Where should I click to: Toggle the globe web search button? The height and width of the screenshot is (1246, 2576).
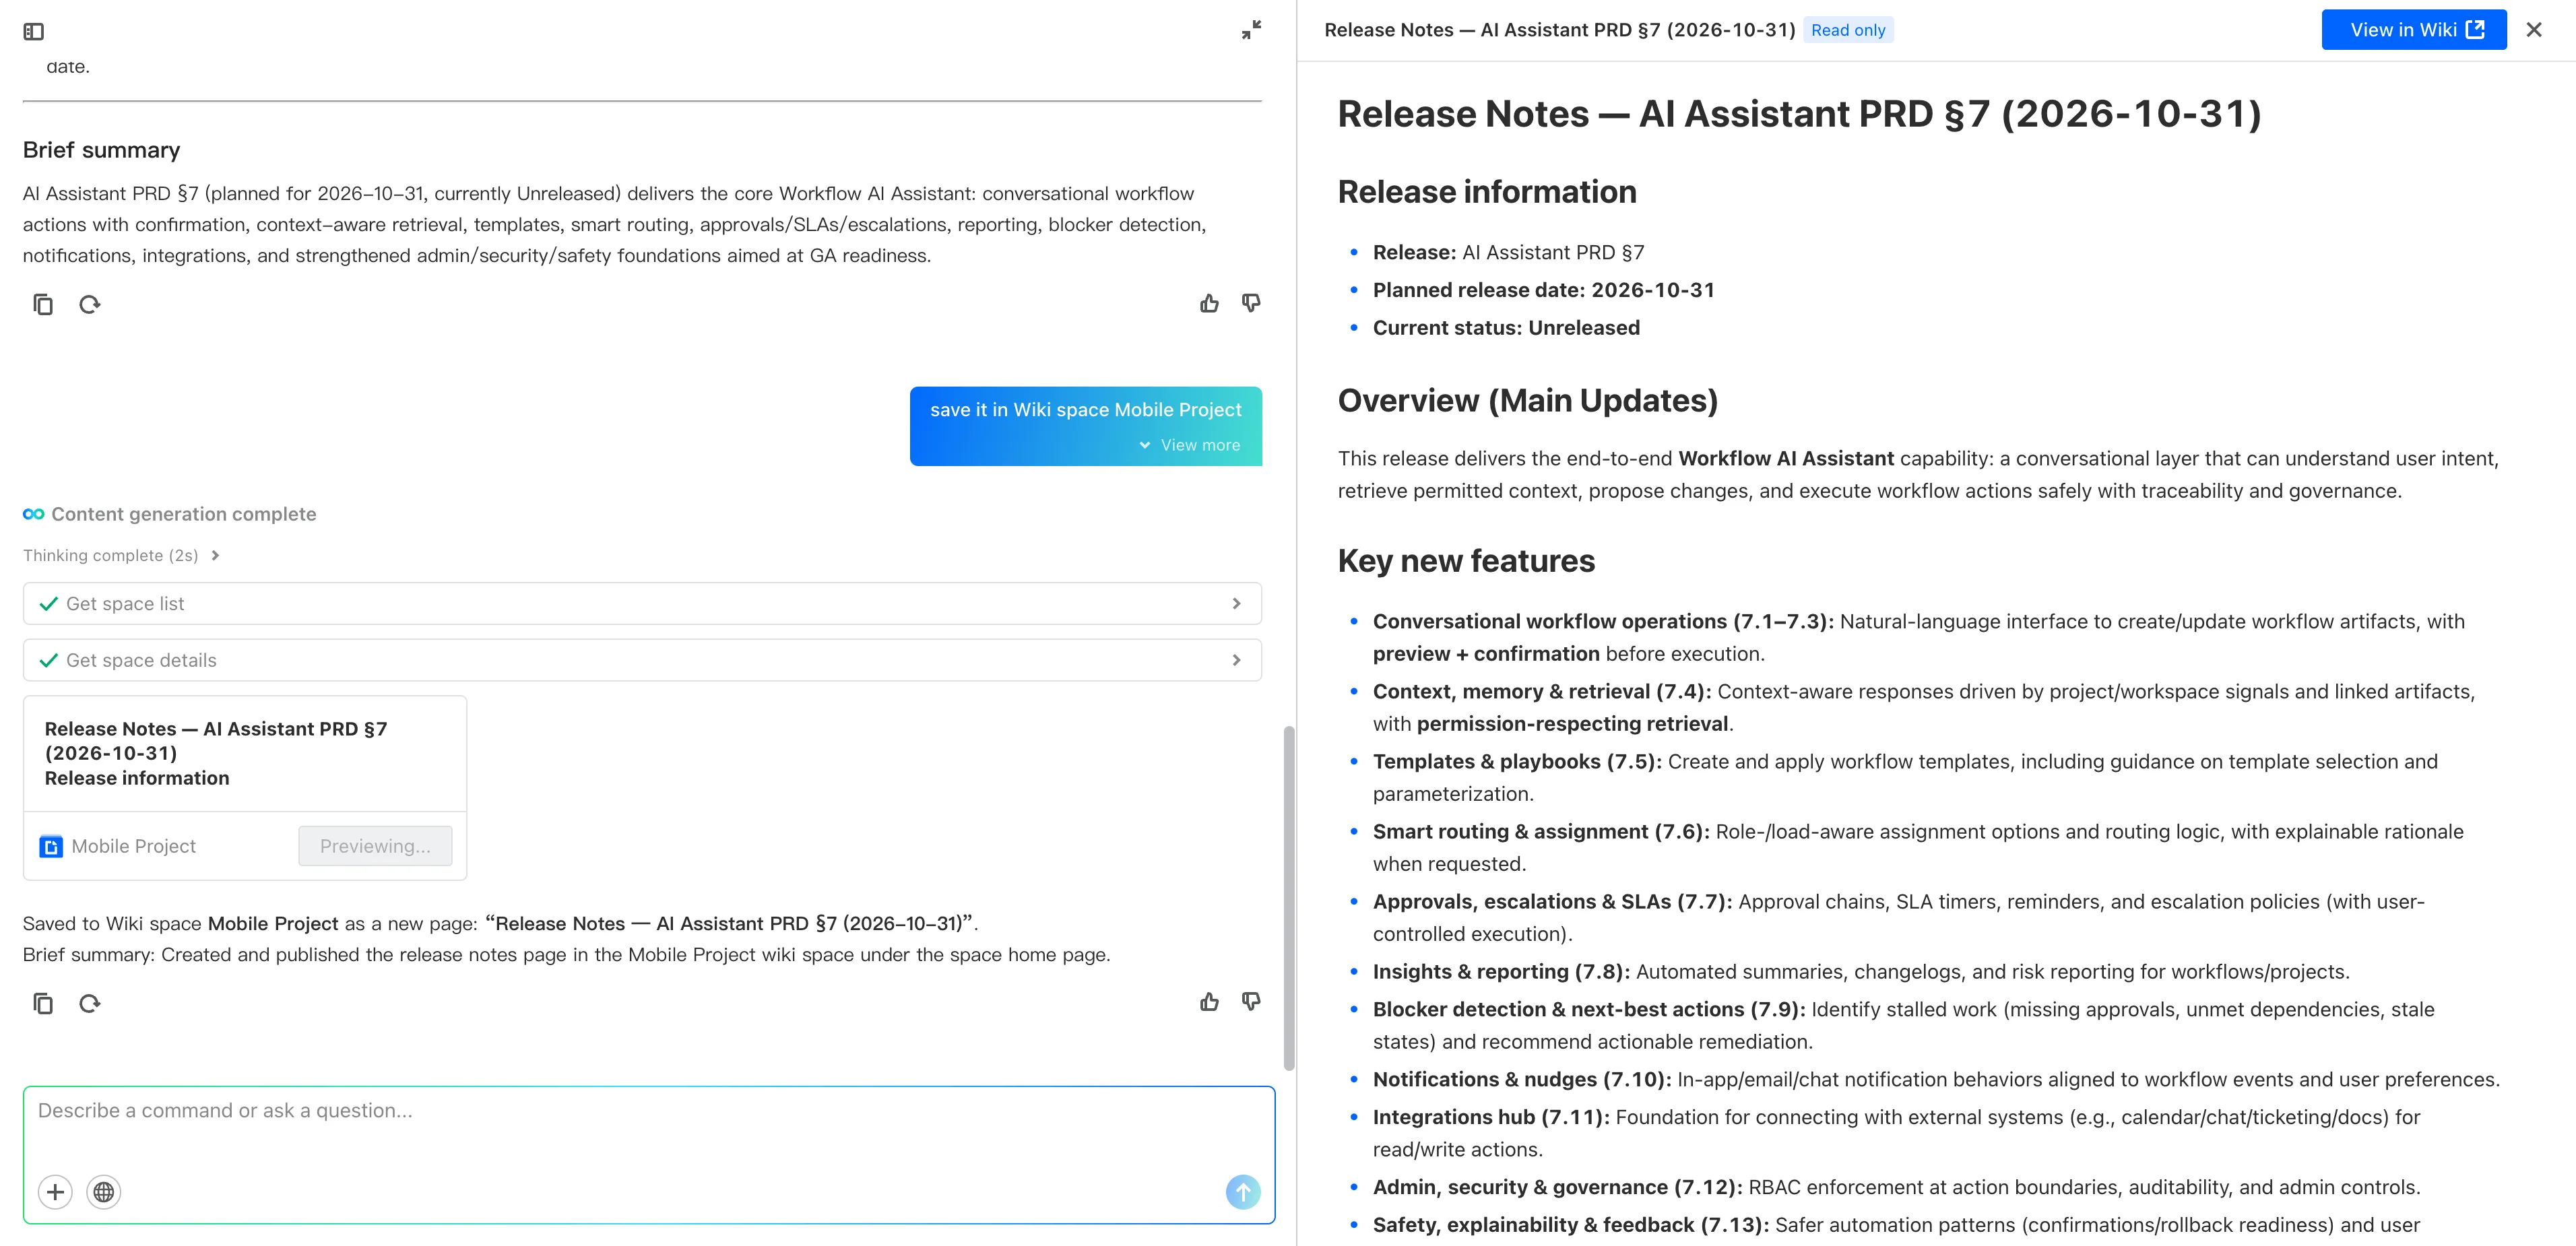pyautogui.click(x=104, y=1192)
